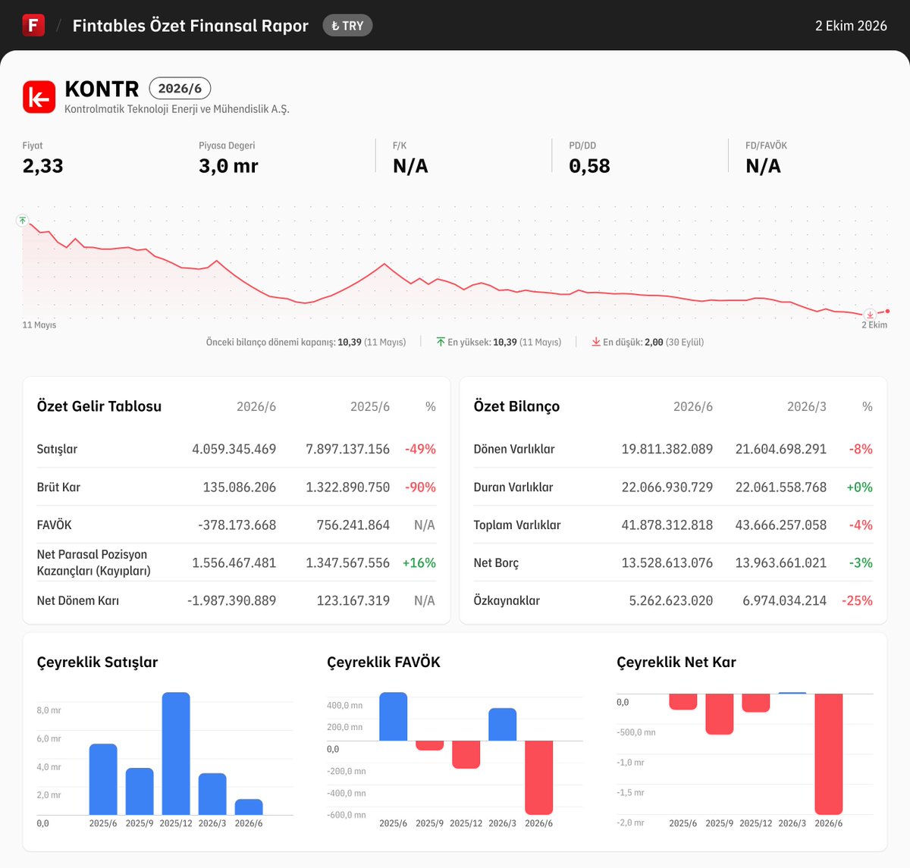The height and width of the screenshot is (868, 910).
Task: Click Net Parasal Pozisyon Kazançları row label
Action: coord(94,562)
